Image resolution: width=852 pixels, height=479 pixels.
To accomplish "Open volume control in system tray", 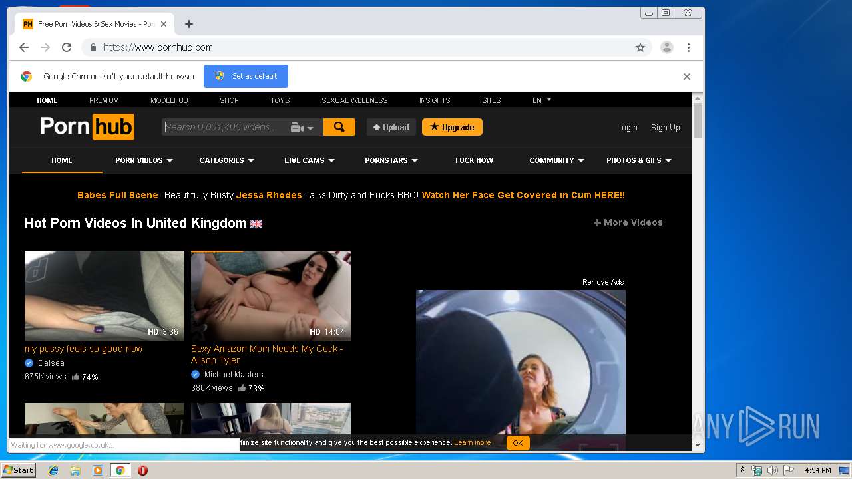I will 773,470.
